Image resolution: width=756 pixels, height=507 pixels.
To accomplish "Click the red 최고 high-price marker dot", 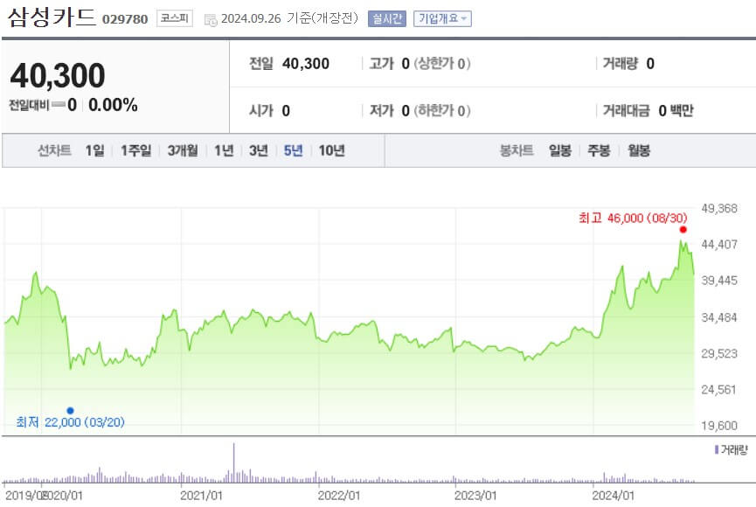I will [683, 228].
